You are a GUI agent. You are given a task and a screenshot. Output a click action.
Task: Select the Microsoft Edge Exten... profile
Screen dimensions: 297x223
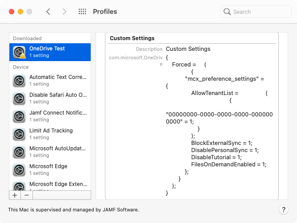click(50, 185)
